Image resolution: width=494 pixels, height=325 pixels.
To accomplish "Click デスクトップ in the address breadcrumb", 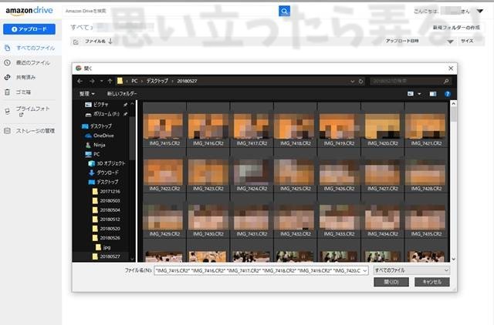I will click(x=157, y=81).
